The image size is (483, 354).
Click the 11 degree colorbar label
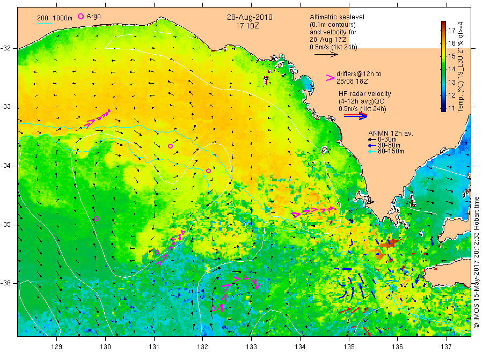click(x=451, y=108)
